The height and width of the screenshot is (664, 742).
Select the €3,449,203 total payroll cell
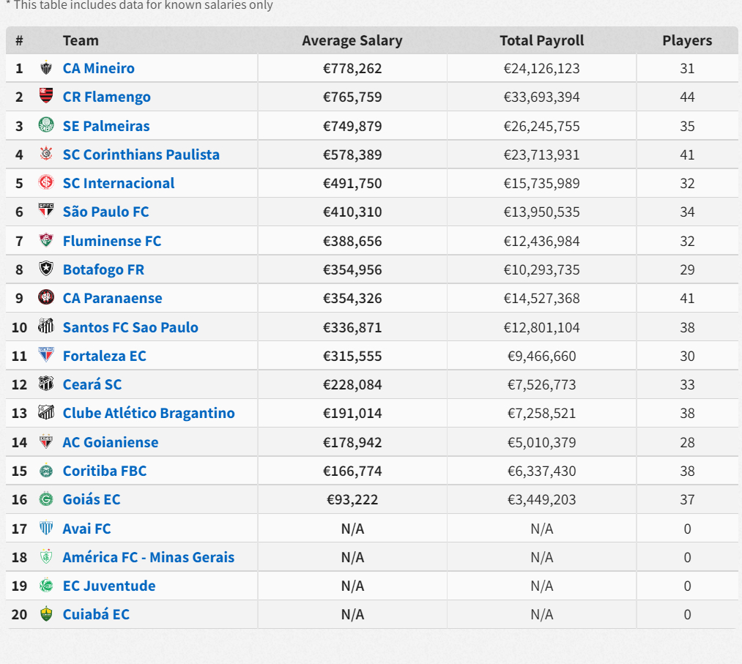pos(542,500)
